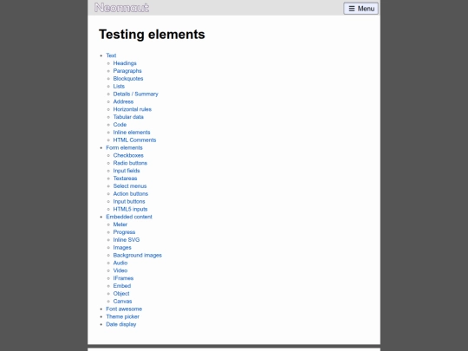The height and width of the screenshot is (351, 468).
Task: Open Theme picker link
Action: 123,317
